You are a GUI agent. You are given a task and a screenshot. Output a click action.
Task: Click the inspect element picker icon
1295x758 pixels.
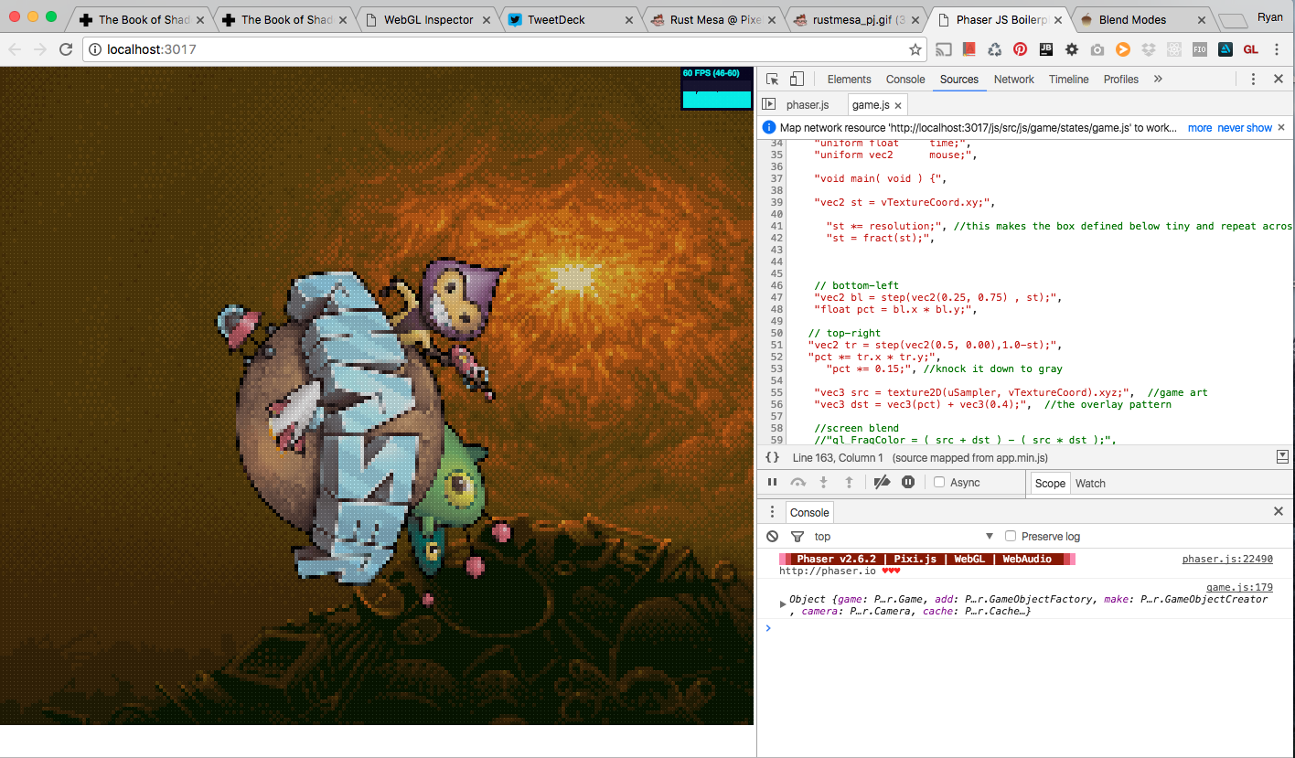773,80
